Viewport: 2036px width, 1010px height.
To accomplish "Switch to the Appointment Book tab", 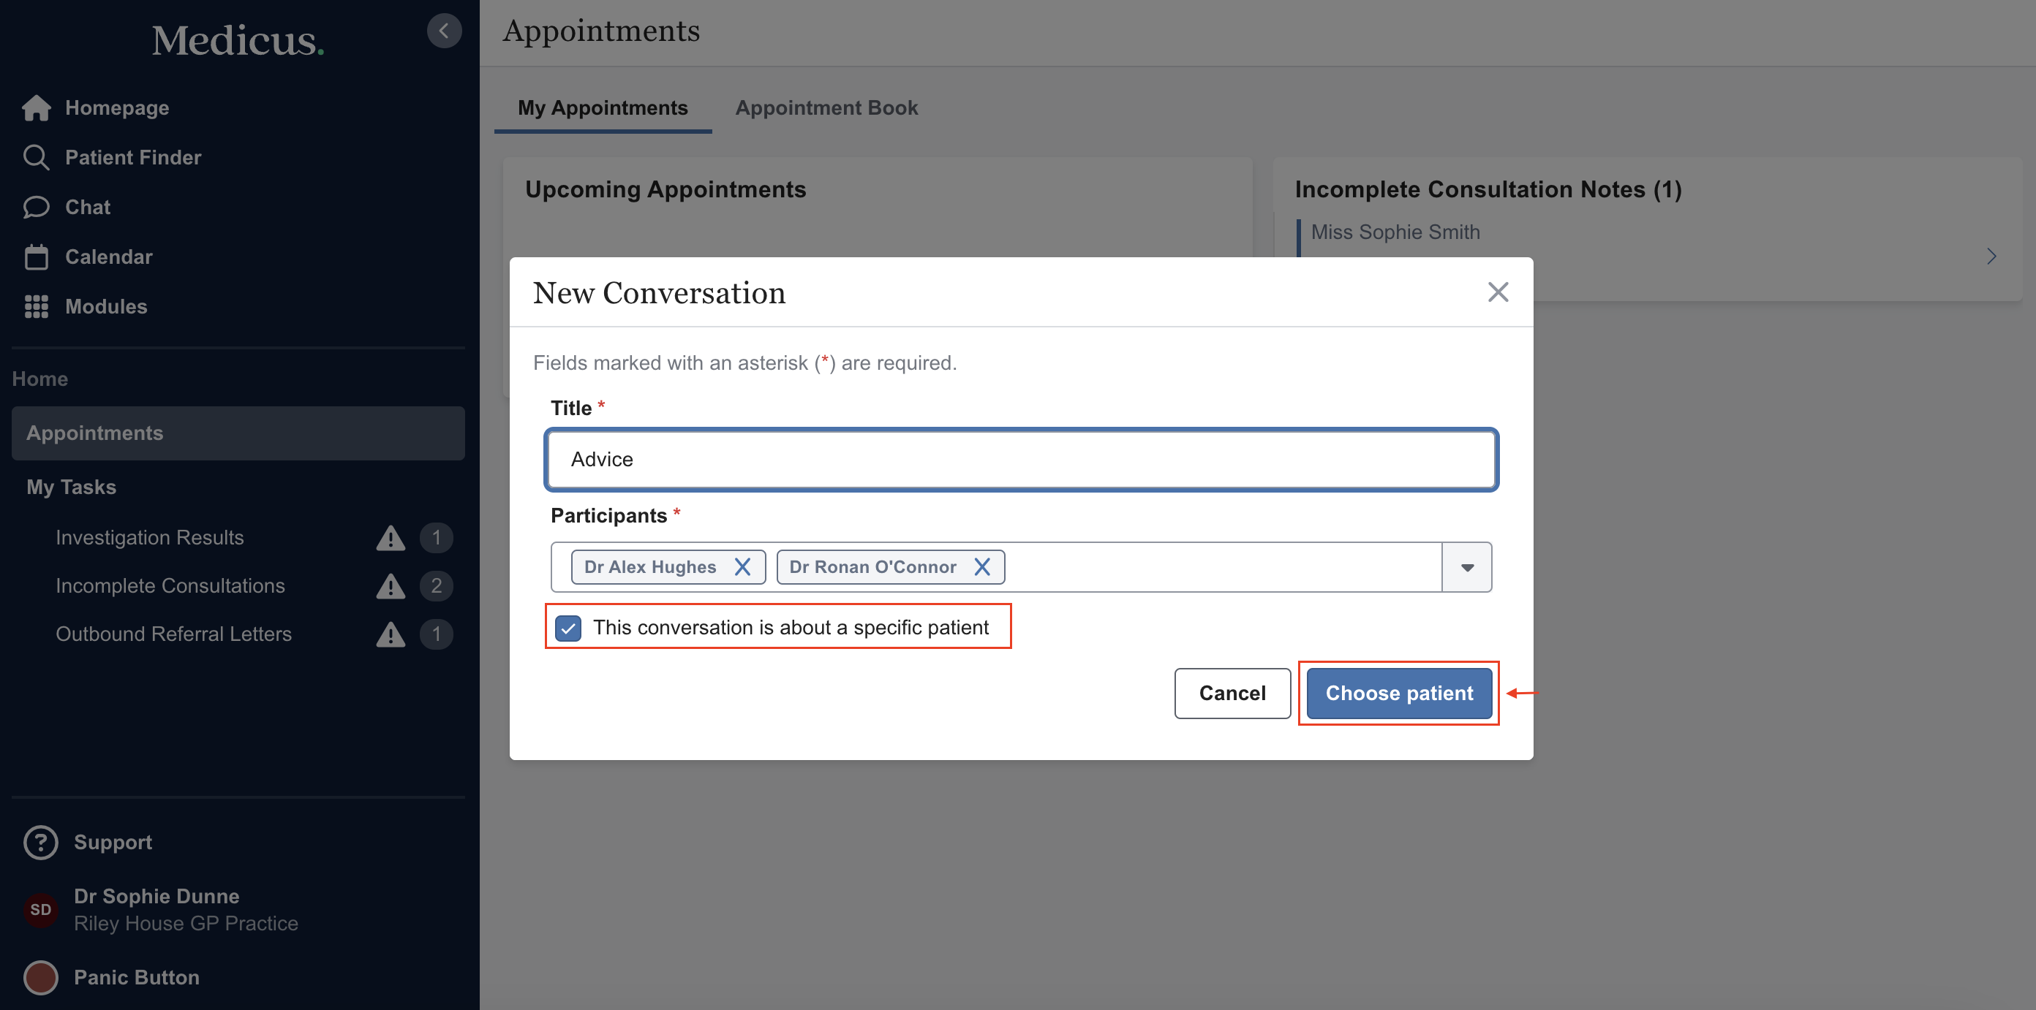I will pyautogui.click(x=826, y=108).
